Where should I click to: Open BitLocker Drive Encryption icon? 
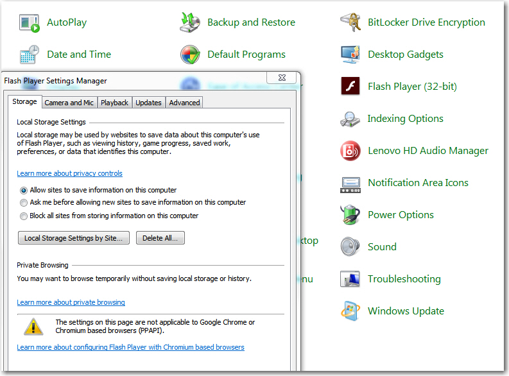click(350, 22)
